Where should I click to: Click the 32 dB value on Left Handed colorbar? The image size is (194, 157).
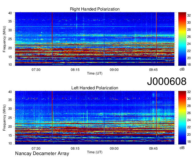189,92
